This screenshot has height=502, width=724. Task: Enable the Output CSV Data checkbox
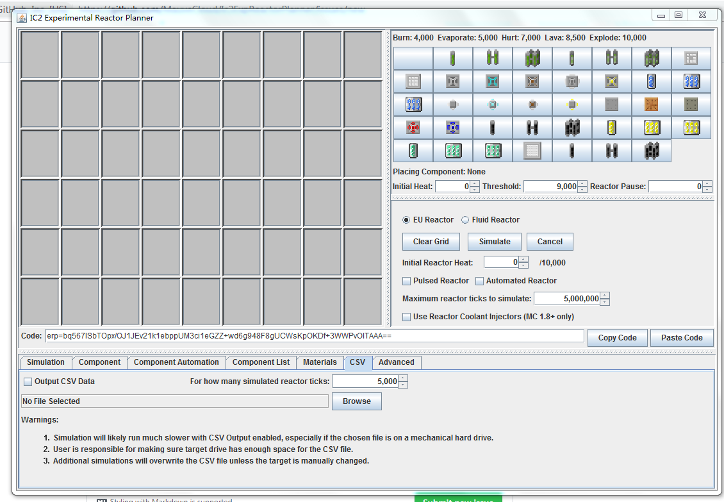[28, 381]
